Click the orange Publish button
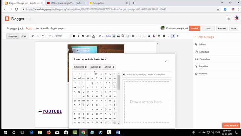 [x=195, y=28]
